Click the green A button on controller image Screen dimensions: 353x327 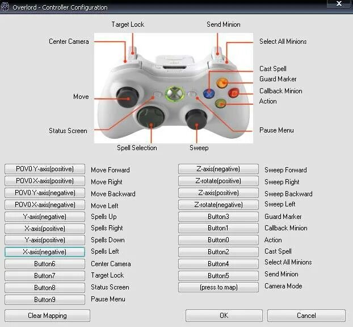tap(221, 104)
